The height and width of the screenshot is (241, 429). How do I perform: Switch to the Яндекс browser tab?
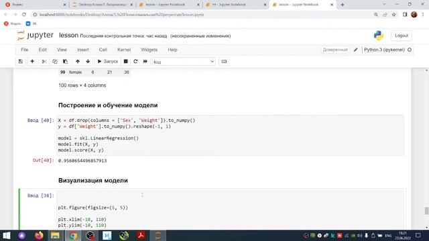(36, 5)
